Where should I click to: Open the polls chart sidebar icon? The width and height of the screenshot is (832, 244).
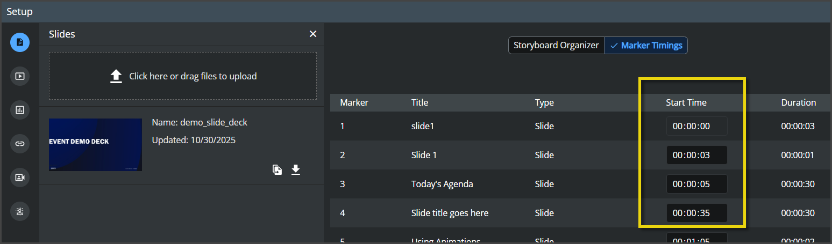[x=20, y=110]
